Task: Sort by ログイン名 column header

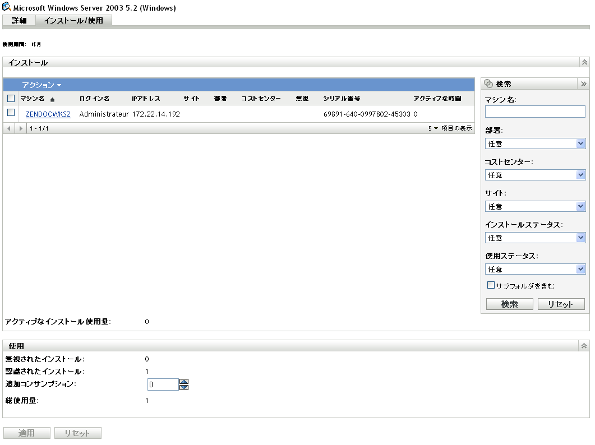Action: 94,99
